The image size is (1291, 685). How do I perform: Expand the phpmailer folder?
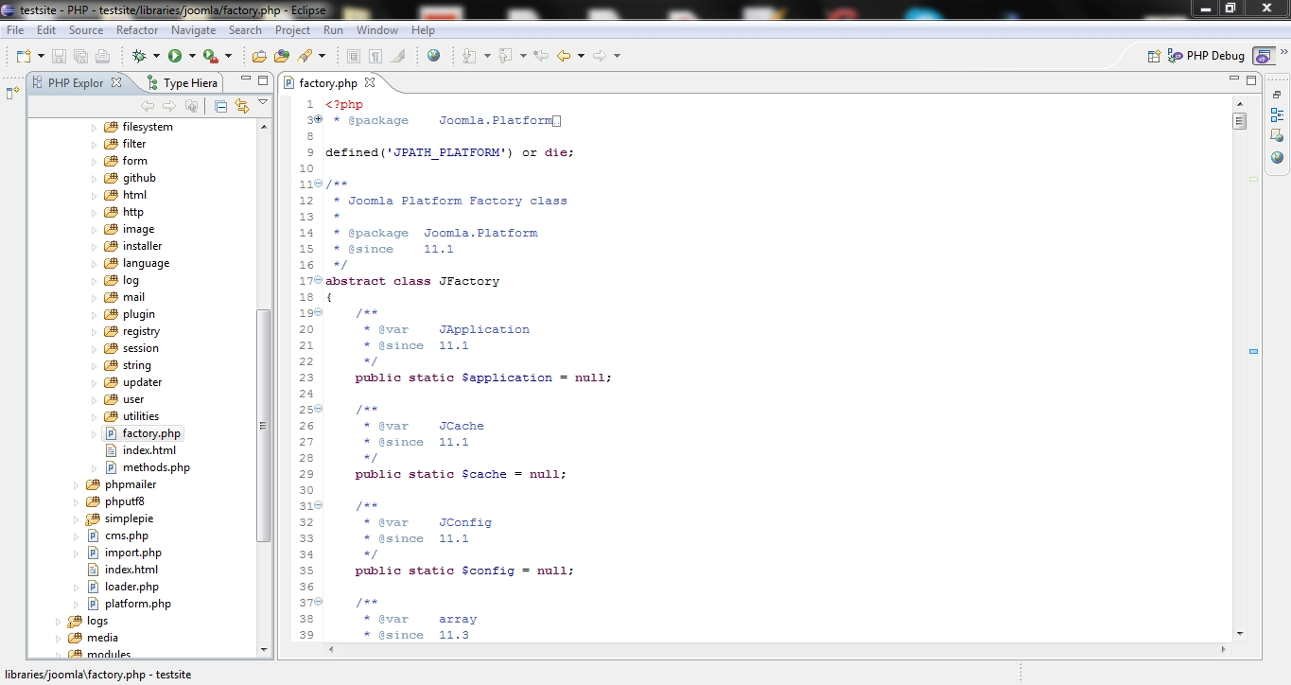coord(77,484)
